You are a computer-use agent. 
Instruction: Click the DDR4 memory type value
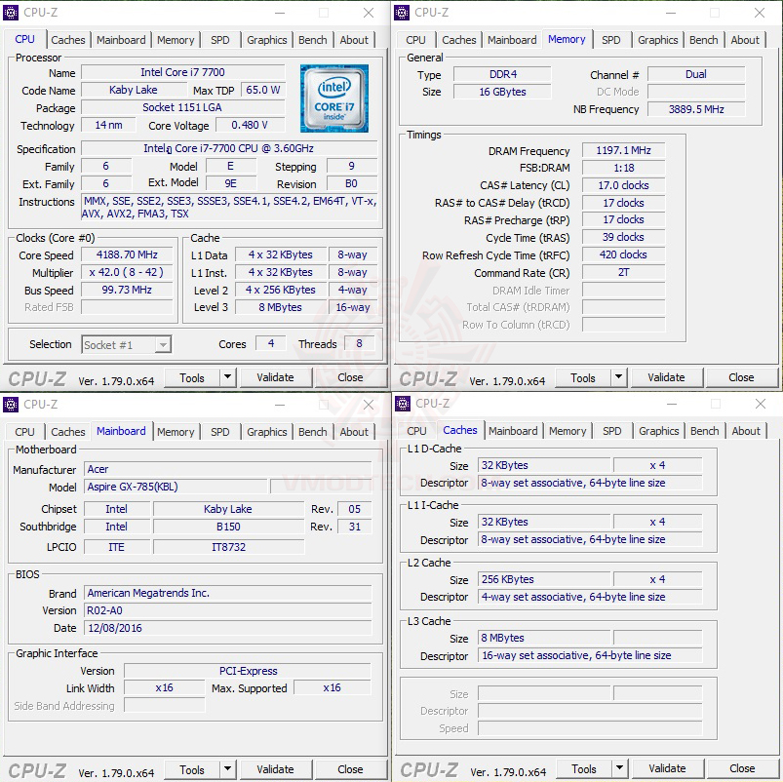click(x=503, y=74)
